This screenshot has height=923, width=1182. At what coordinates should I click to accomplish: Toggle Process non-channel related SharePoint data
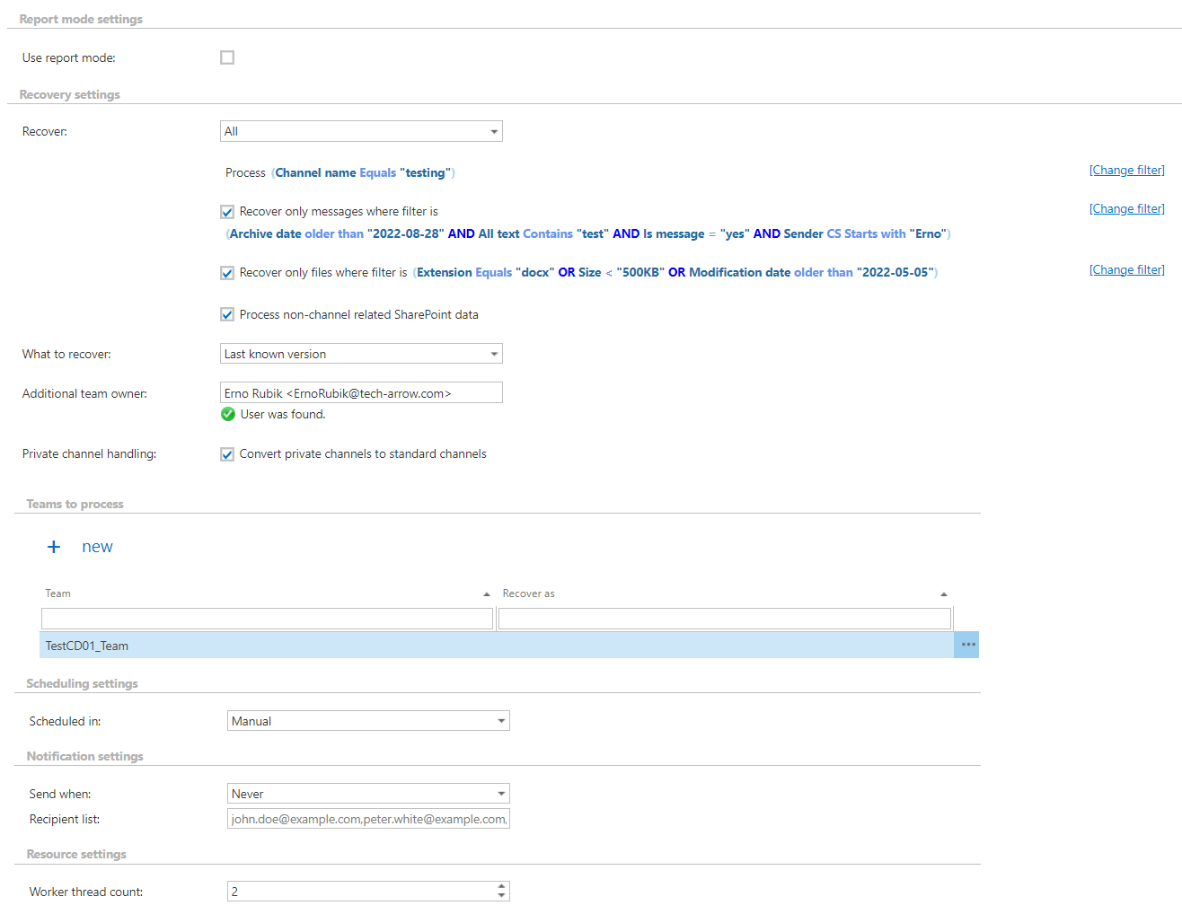[x=227, y=315]
